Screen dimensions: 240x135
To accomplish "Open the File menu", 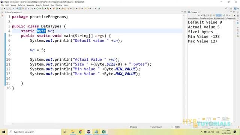I will click(x=2, y=5).
